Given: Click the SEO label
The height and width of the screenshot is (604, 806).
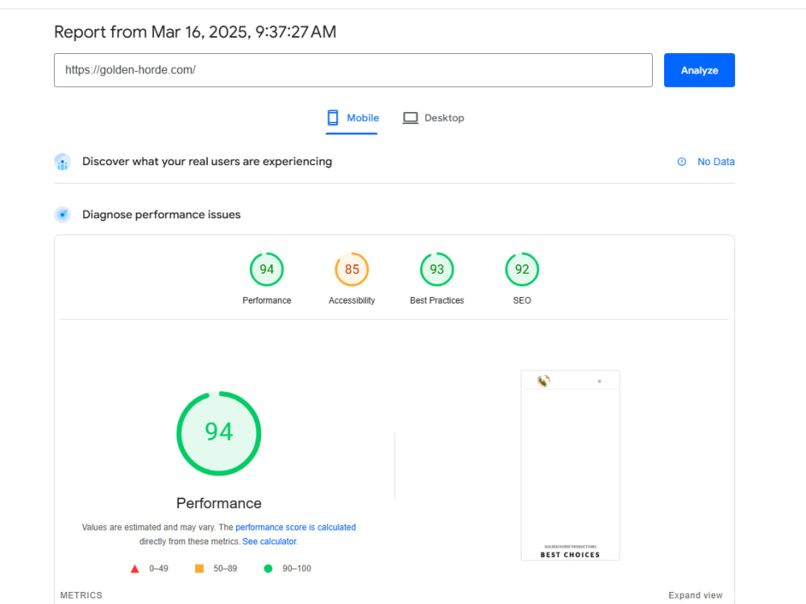Looking at the screenshot, I should (x=521, y=300).
